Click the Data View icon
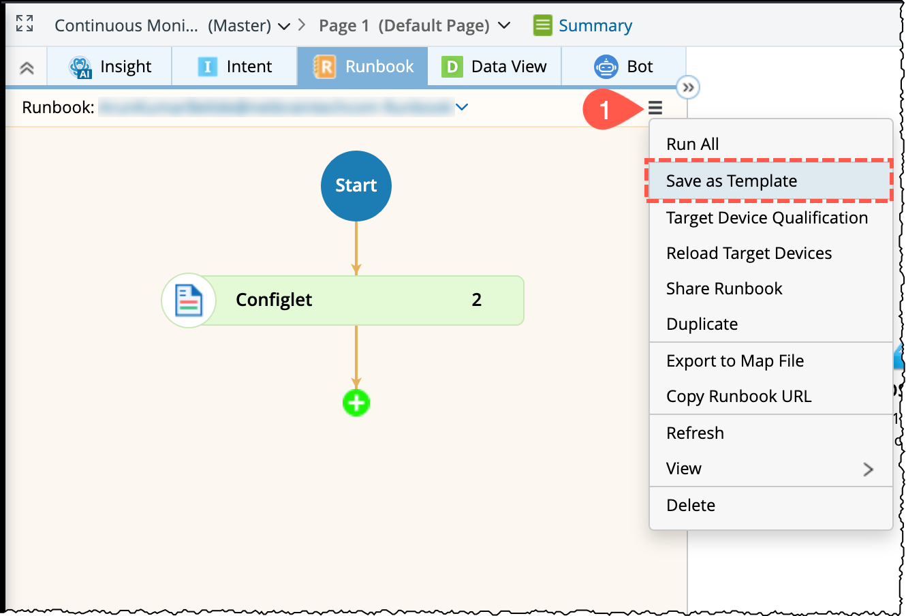Viewport: 906px width, 616px height. pyautogui.click(x=452, y=67)
